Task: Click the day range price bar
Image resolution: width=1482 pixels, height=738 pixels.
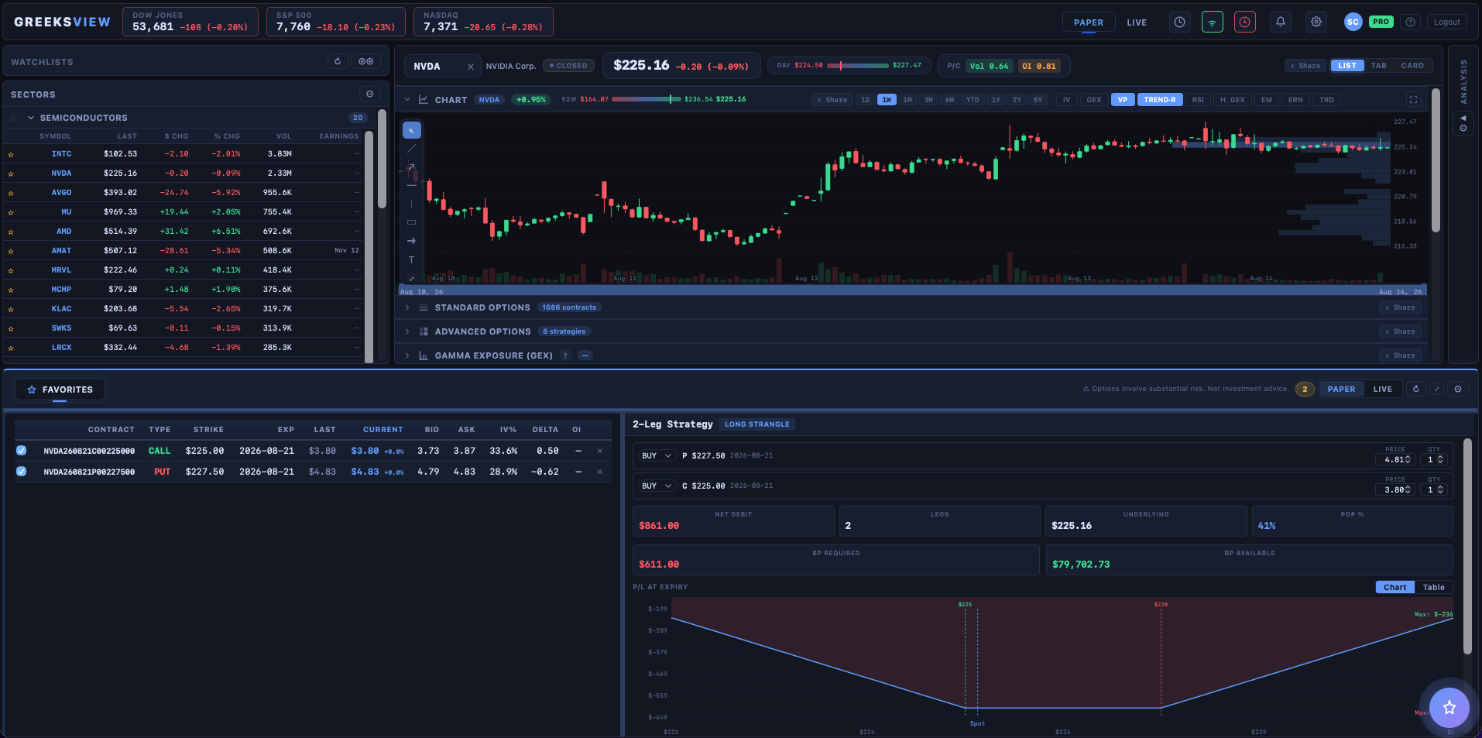Action: tap(858, 66)
